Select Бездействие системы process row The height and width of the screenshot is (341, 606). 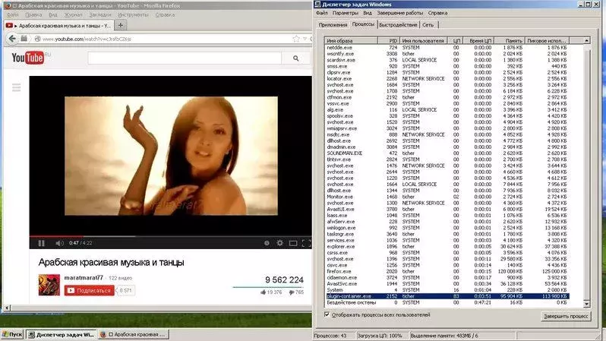(447, 302)
